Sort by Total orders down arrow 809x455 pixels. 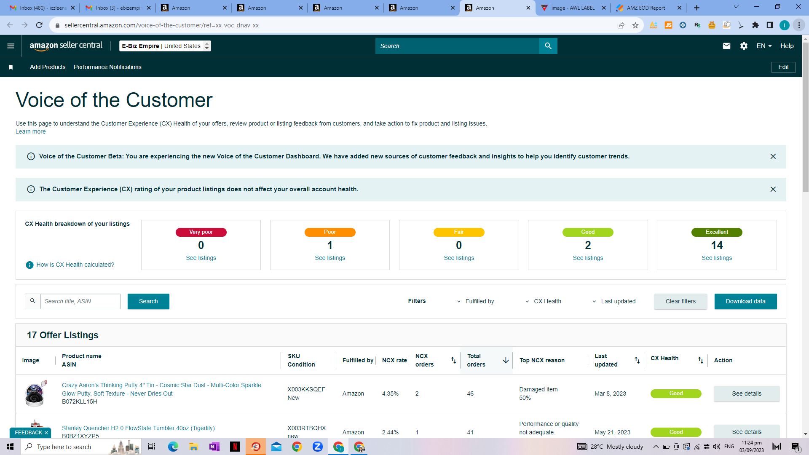click(506, 360)
